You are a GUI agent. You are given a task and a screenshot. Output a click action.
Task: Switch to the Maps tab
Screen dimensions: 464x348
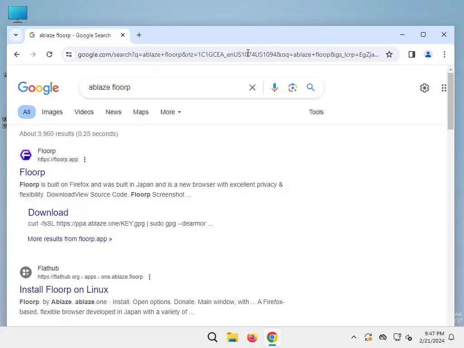tap(141, 112)
